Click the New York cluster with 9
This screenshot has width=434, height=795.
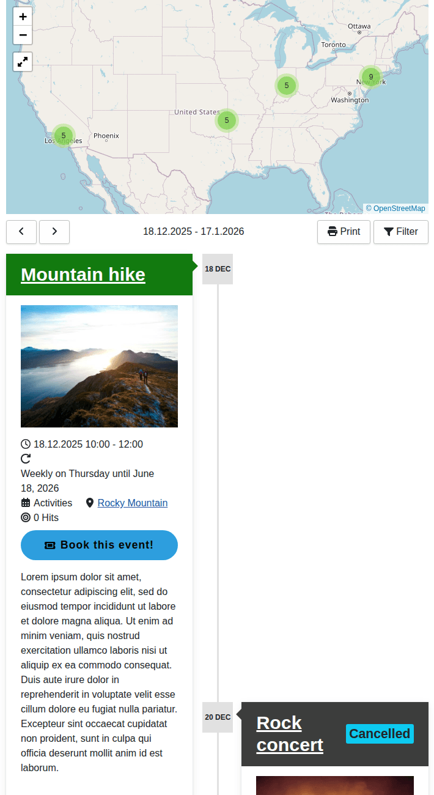371,77
